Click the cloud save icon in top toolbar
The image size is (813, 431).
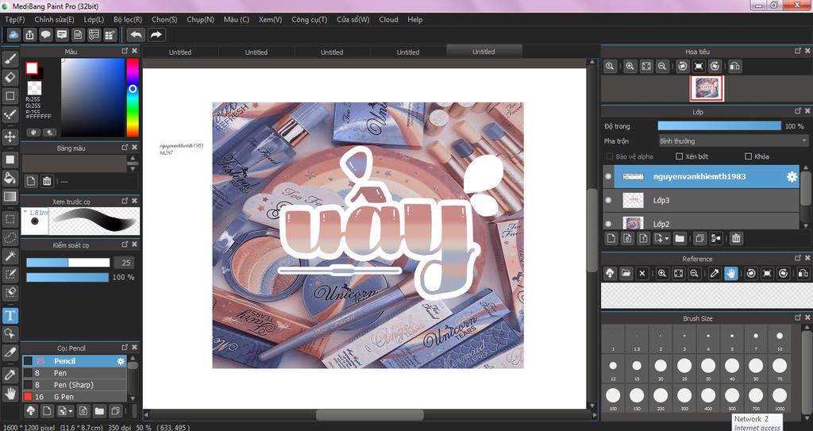[13, 35]
